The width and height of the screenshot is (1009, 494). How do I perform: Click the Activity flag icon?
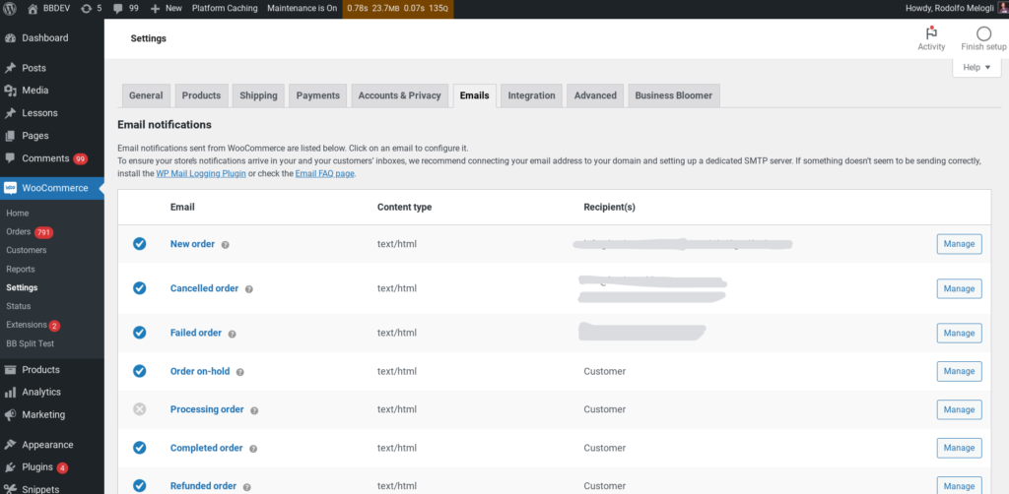931,32
